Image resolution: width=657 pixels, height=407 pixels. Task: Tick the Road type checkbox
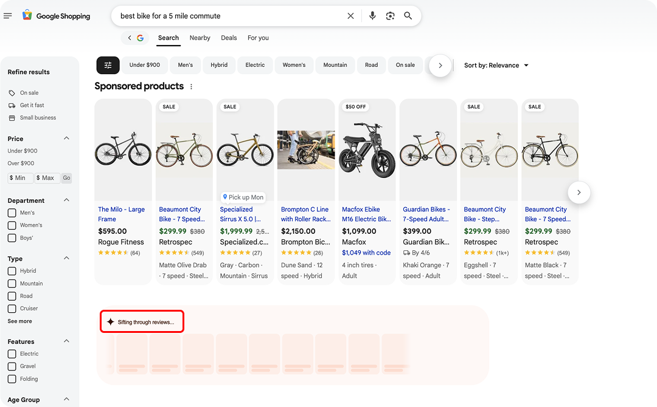[x=12, y=296]
